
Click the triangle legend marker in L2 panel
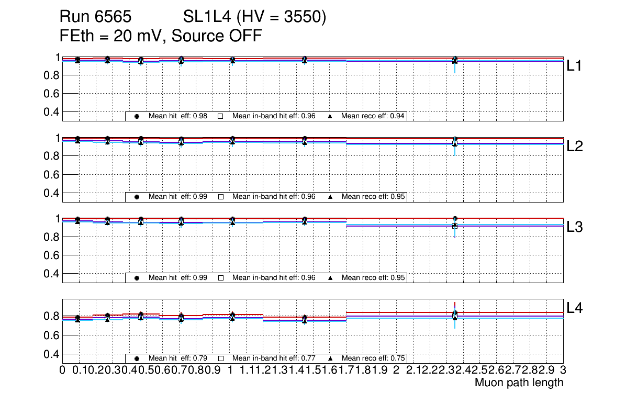(x=331, y=197)
